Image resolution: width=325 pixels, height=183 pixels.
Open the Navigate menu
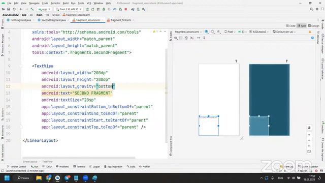click(x=34, y=4)
